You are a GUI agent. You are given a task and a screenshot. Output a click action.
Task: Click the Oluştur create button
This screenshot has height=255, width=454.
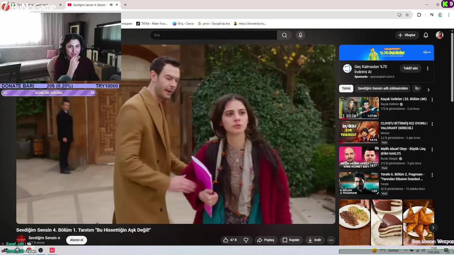pos(407,35)
